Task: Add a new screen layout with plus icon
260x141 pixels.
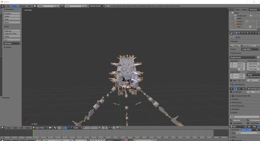Action: [55, 6]
